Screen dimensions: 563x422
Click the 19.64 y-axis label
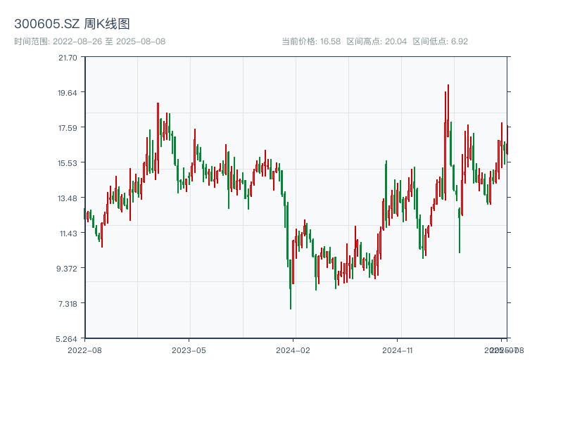pyautogui.click(x=68, y=93)
